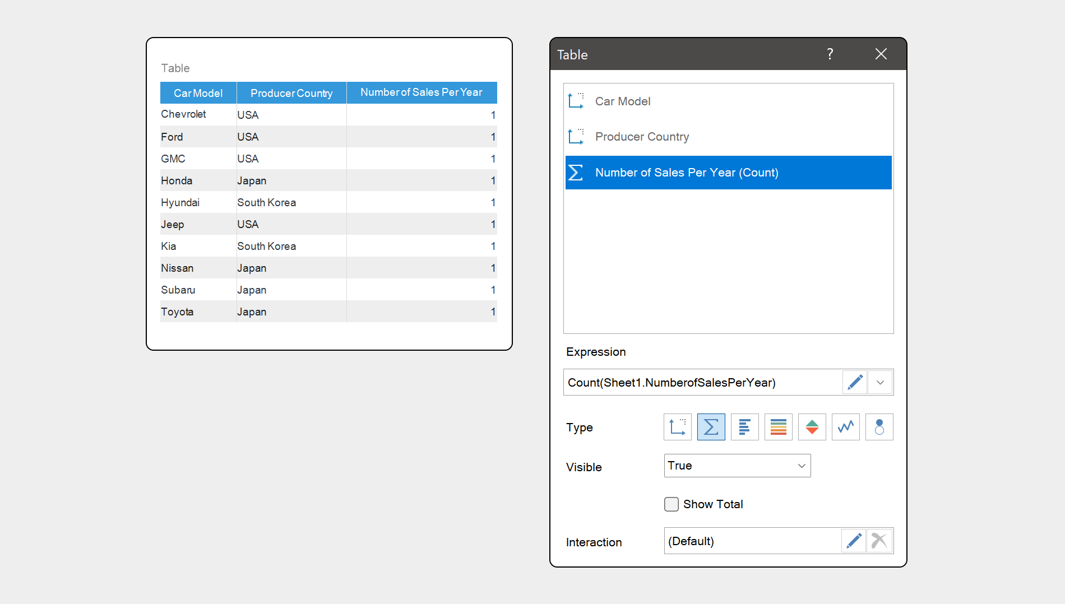Open help for the Table editor

tap(830, 54)
